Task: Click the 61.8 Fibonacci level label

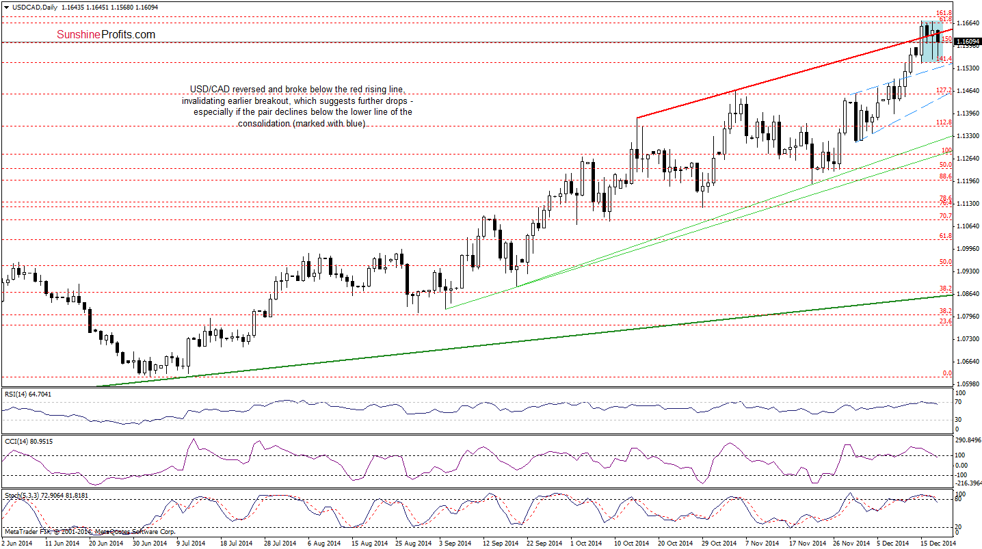Action: click(x=946, y=236)
